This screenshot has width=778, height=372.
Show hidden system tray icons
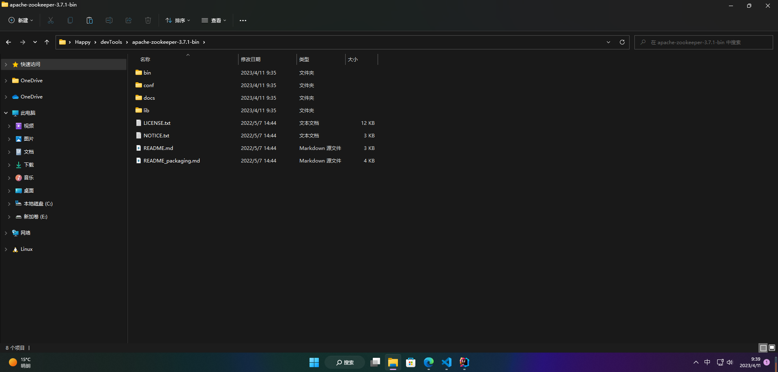coord(696,362)
